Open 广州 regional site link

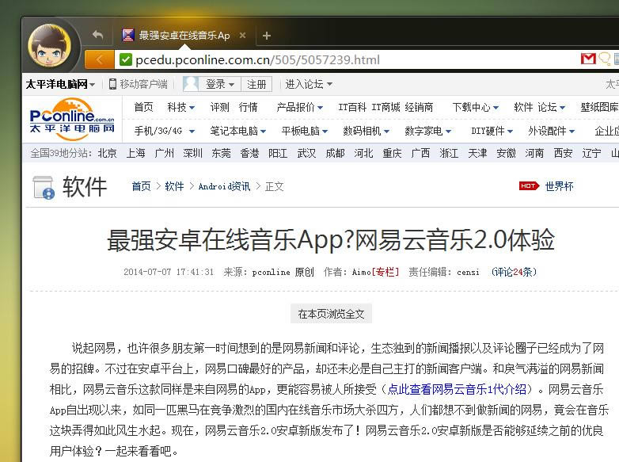[164, 154]
